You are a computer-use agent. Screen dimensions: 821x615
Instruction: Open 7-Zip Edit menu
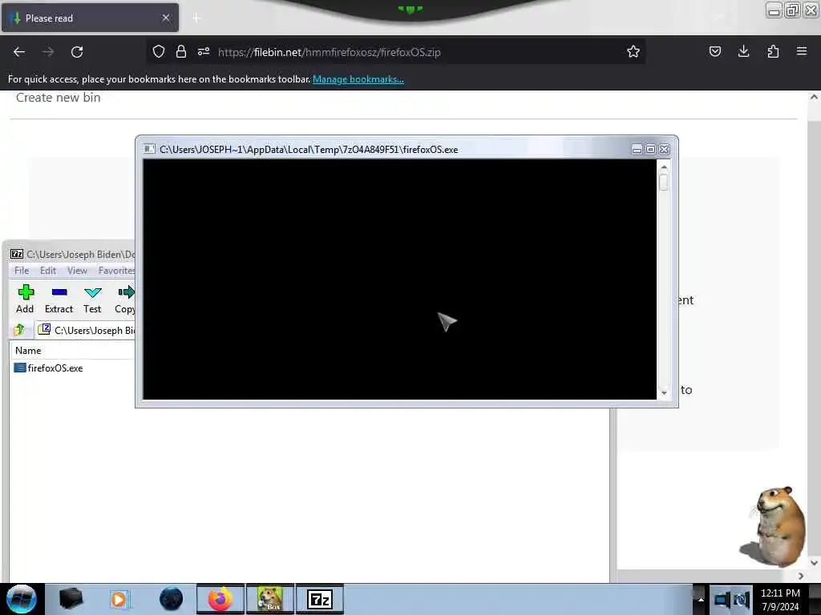(x=47, y=271)
